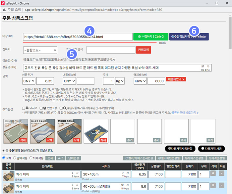
Task: Open the Kg weight unit dropdown
Action: click(x=120, y=81)
